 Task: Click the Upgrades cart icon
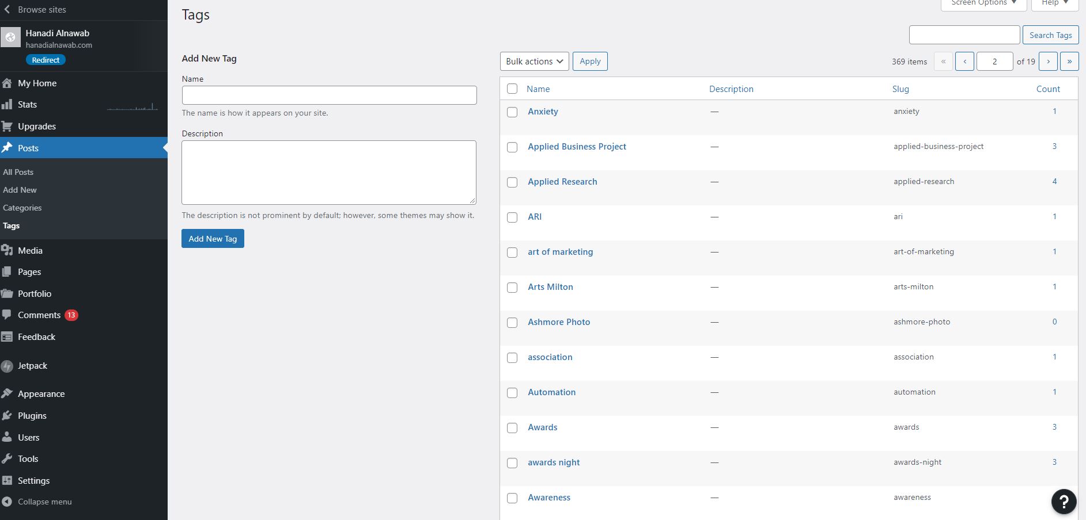(x=7, y=127)
